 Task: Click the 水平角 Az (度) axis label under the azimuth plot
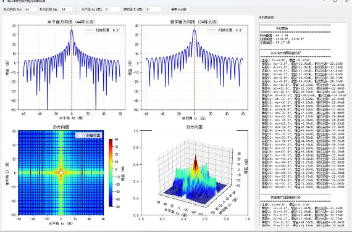point(72,118)
